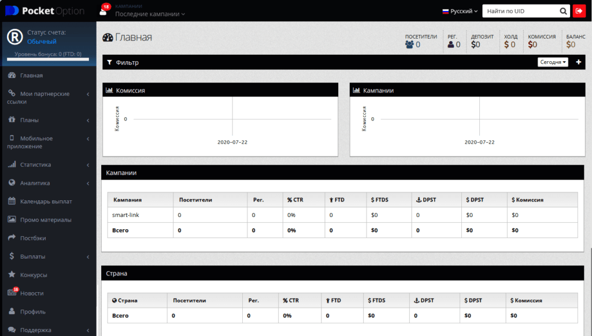Expand the 'Последние кампании' dropdown
592x336 pixels.
pos(150,14)
